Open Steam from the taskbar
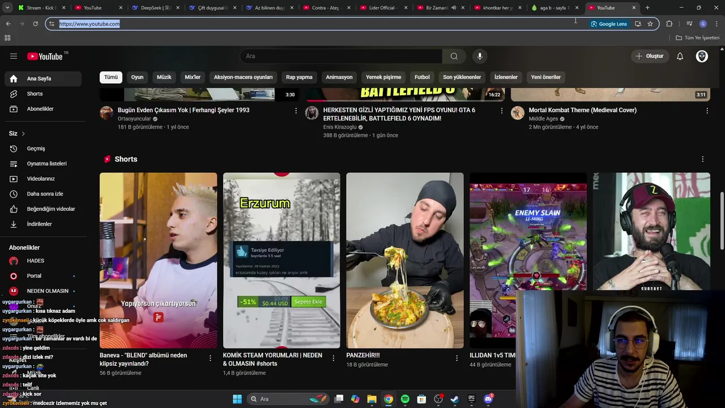Image resolution: width=725 pixels, height=408 pixels. pos(454,399)
